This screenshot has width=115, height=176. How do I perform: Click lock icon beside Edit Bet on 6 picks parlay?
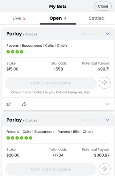click(96, 120)
